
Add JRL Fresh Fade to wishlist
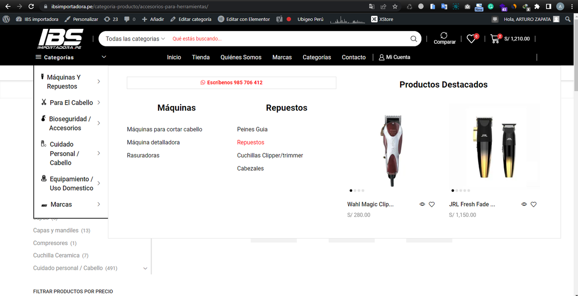coord(534,204)
